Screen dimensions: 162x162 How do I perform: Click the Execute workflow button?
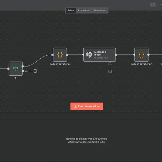[87, 106]
